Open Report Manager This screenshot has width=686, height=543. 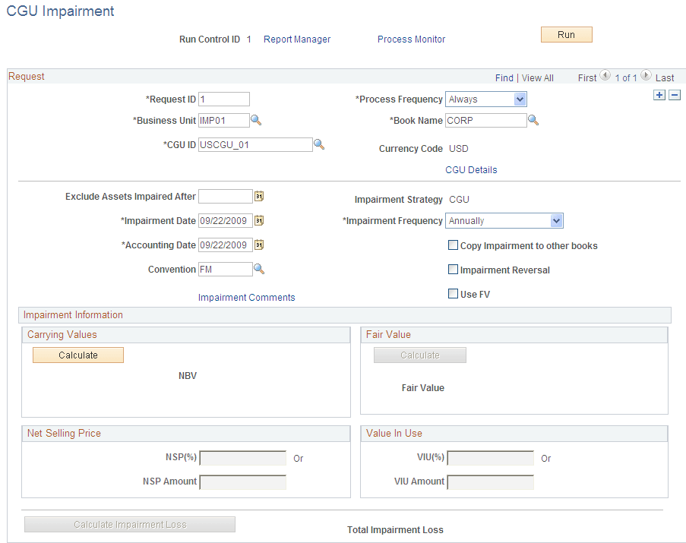point(296,39)
